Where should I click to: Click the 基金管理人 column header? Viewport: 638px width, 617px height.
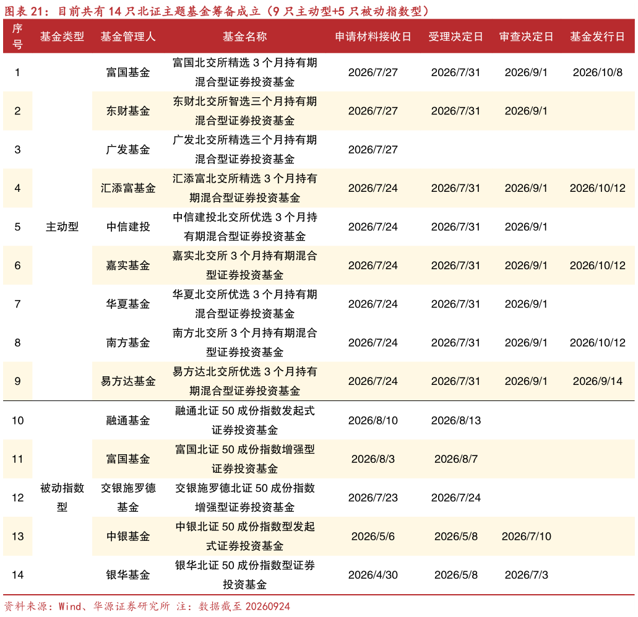127,37
